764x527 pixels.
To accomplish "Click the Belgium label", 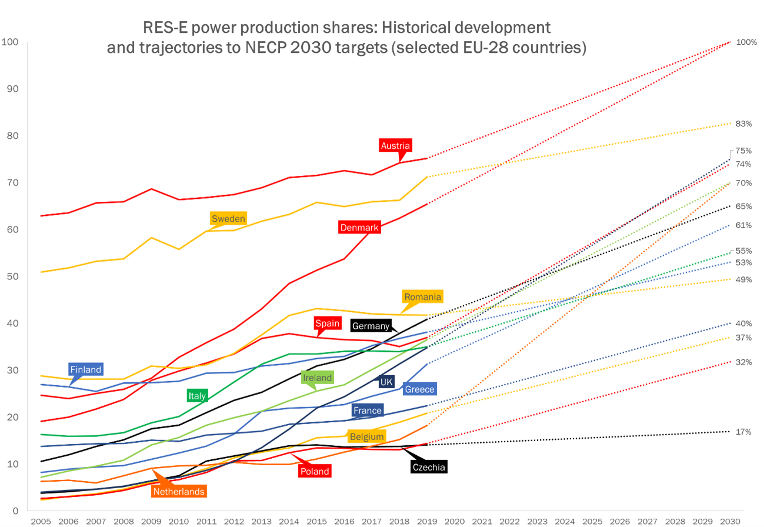I will (366, 436).
